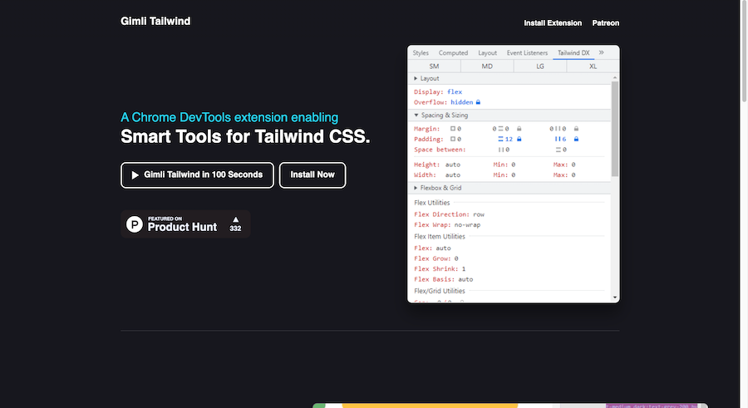Click the Margin all-sides box icon
This screenshot has width=748, height=408.
point(453,129)
